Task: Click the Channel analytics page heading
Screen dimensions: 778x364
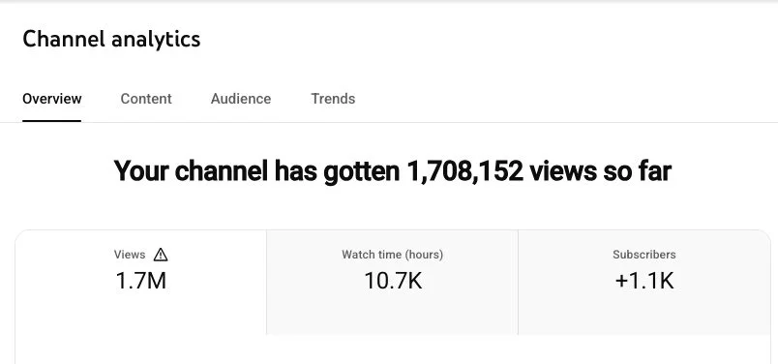Action: coord(111,39)
